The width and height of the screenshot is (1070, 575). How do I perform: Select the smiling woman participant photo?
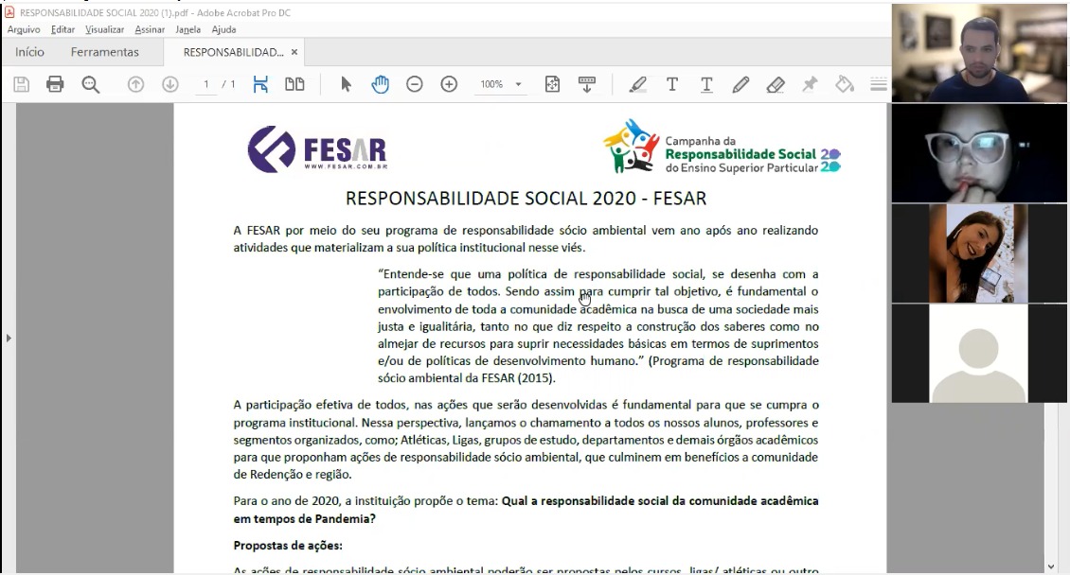[979, 253]
